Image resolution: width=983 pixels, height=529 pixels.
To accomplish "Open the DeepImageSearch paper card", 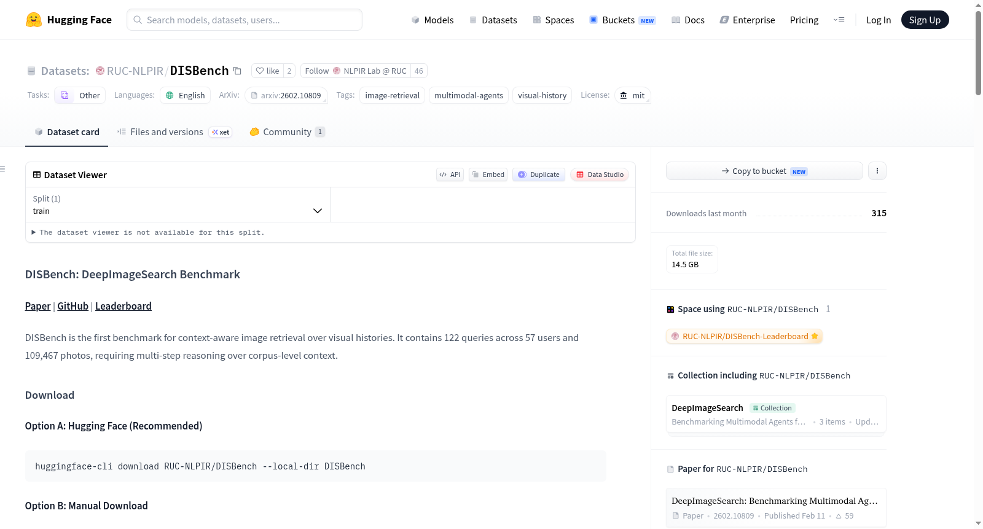I will pyautogui.click(x=776, y=507).
